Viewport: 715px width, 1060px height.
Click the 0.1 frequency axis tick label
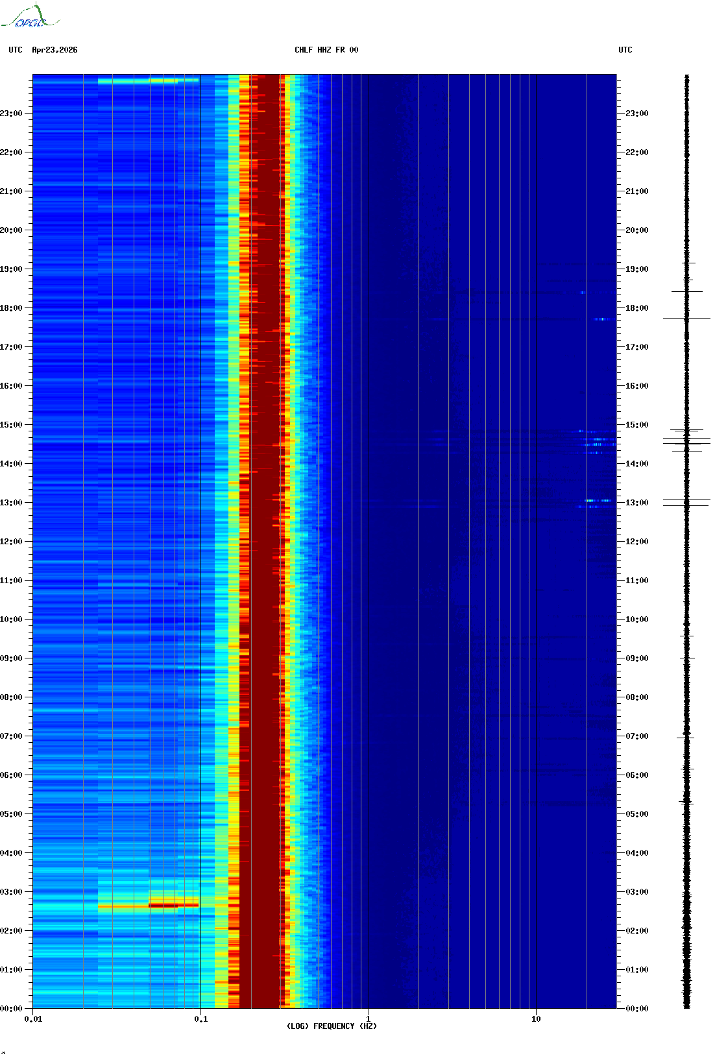tap(200, 1019)
